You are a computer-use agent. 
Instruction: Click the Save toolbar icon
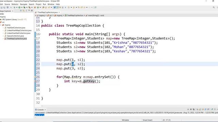pos(1,7)
